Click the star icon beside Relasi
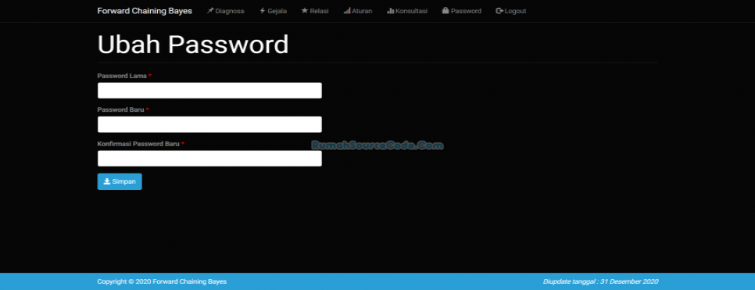Screen dimensions: 755x290 [x=304, y=11]
